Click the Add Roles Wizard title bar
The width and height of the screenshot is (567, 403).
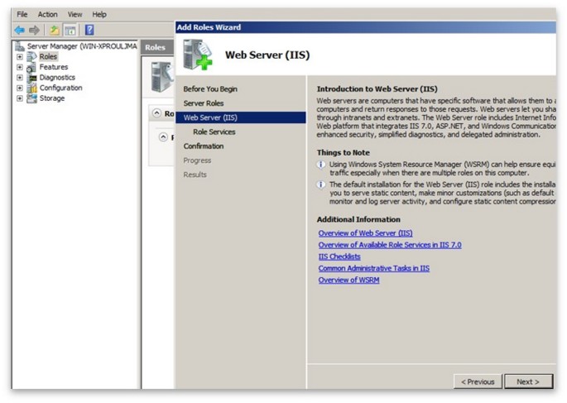[366, 27]
